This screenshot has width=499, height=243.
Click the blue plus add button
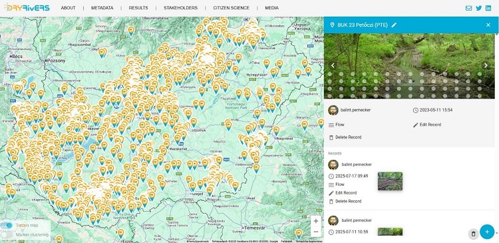tap(487, 232)
